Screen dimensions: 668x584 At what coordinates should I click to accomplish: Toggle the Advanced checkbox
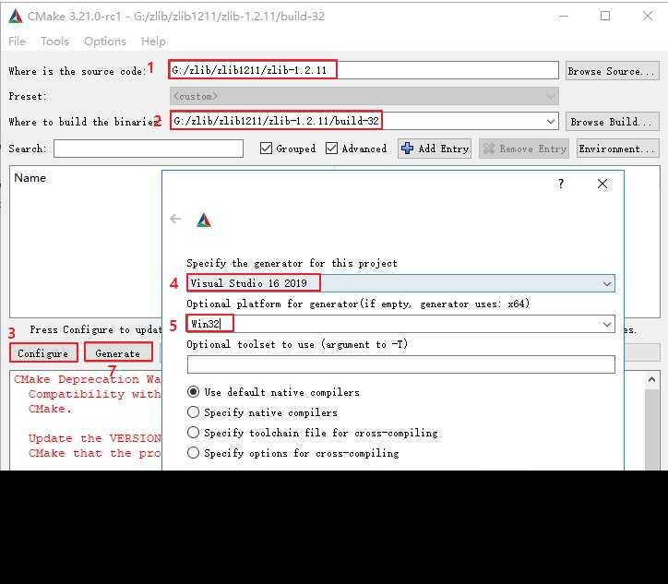(331, 149)
